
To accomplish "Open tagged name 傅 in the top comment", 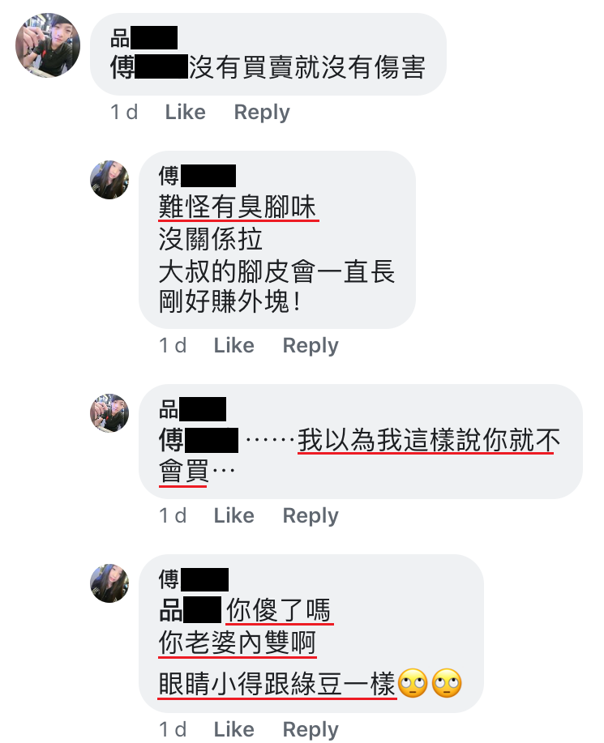I will (x=149, y=66).
